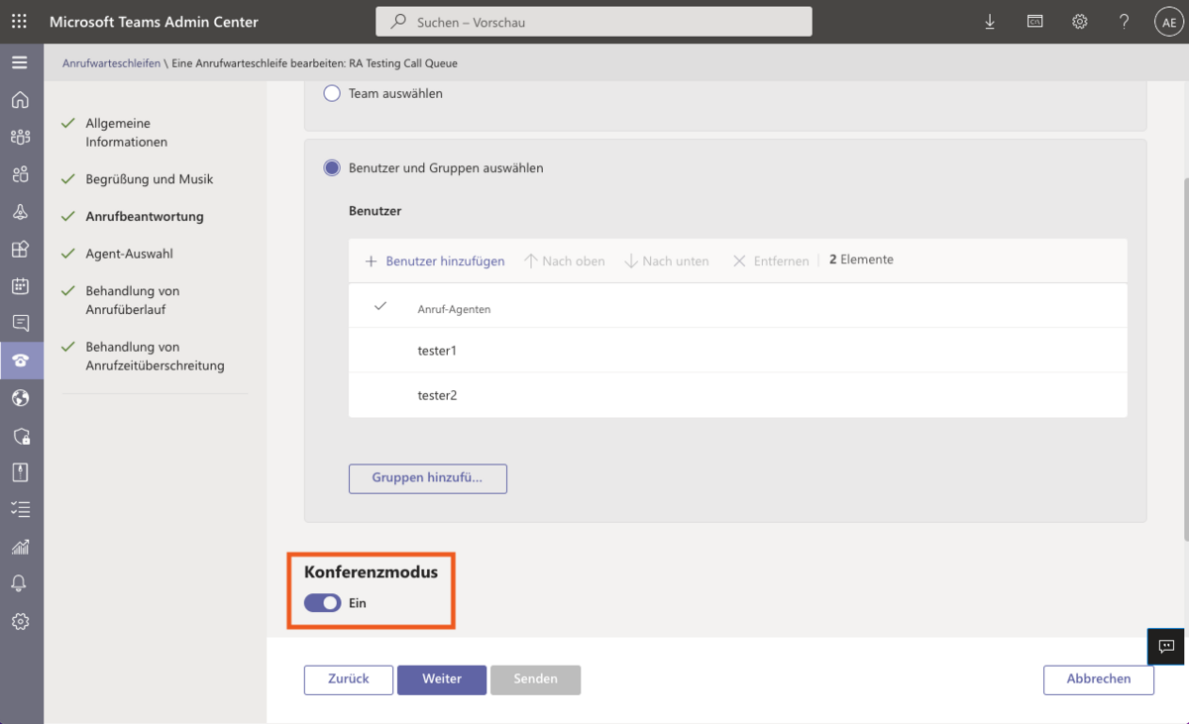Screen dimensions: 1189x724
Task: Click Benutzer hinzufügen in the toolbar
Action: (435, 260)
